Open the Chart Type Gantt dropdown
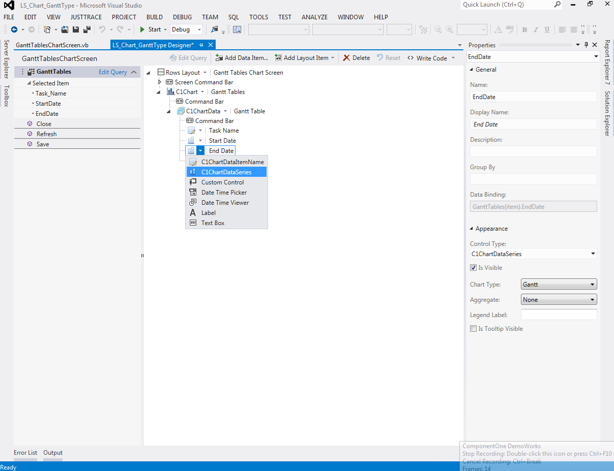Image resolution: width=614 pixels, height=471 pixels. (559, 285)
